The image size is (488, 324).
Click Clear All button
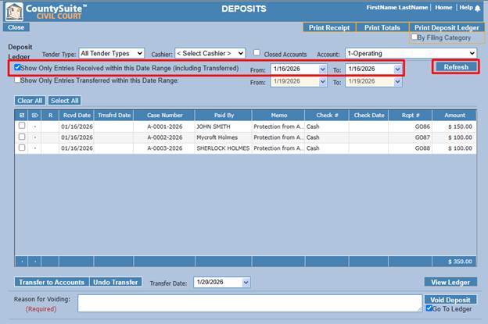pyautogui.click(x=30, y=101)
